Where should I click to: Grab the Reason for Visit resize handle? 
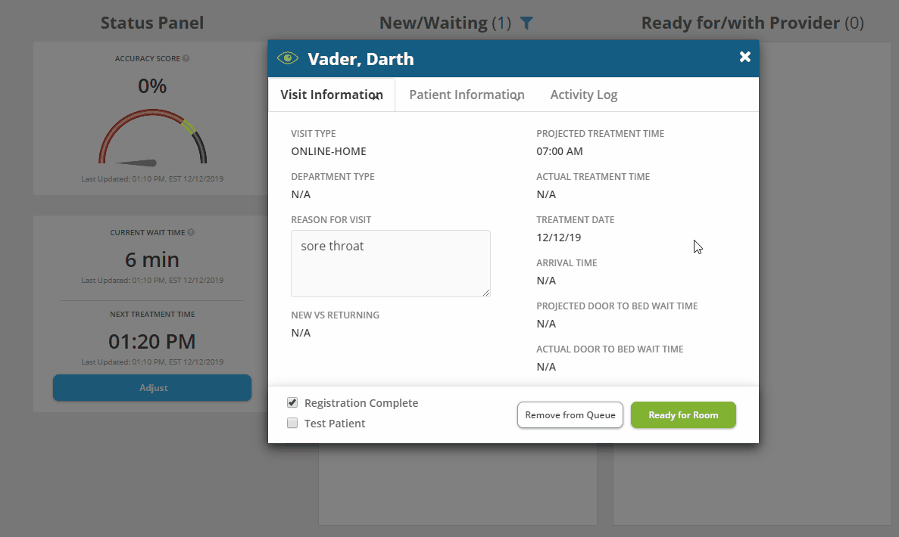(485, 292)
